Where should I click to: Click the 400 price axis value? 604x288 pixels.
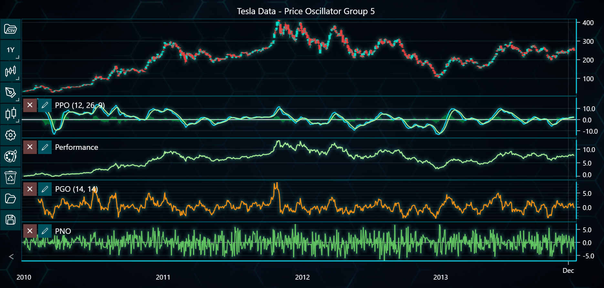tap(588, 23)
